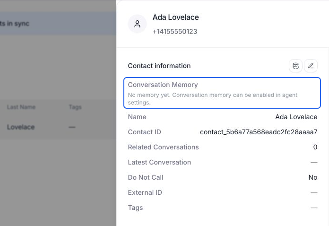Click the Tags label in contact panel
The width and height of the screenshot is (329, 226).
tap(135, 208)
